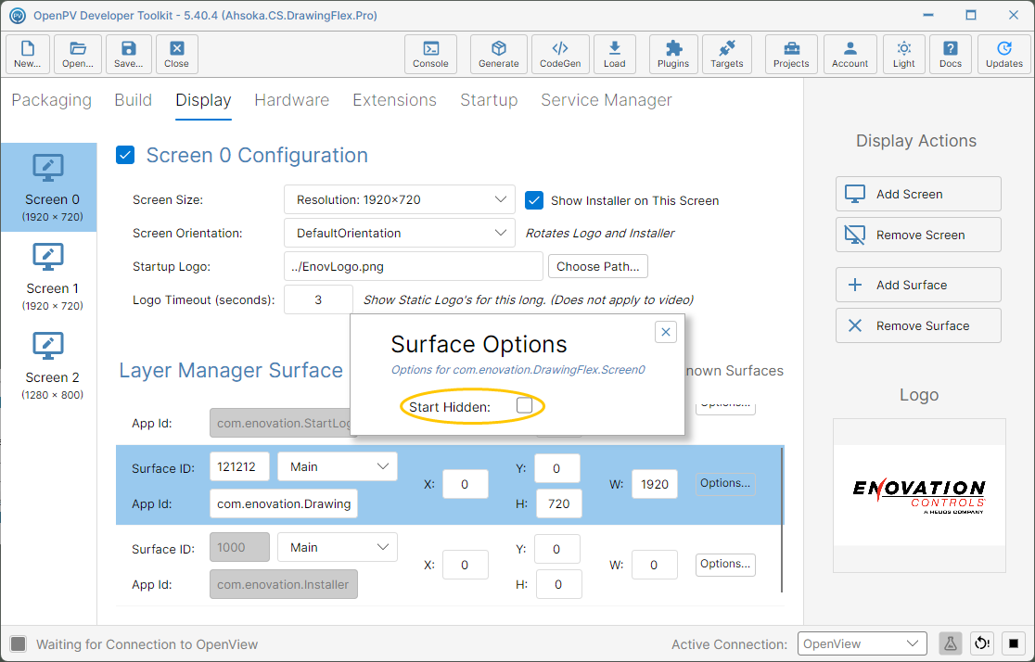Click the H field showing 720
1035x662 pixels.
(558, 503)
